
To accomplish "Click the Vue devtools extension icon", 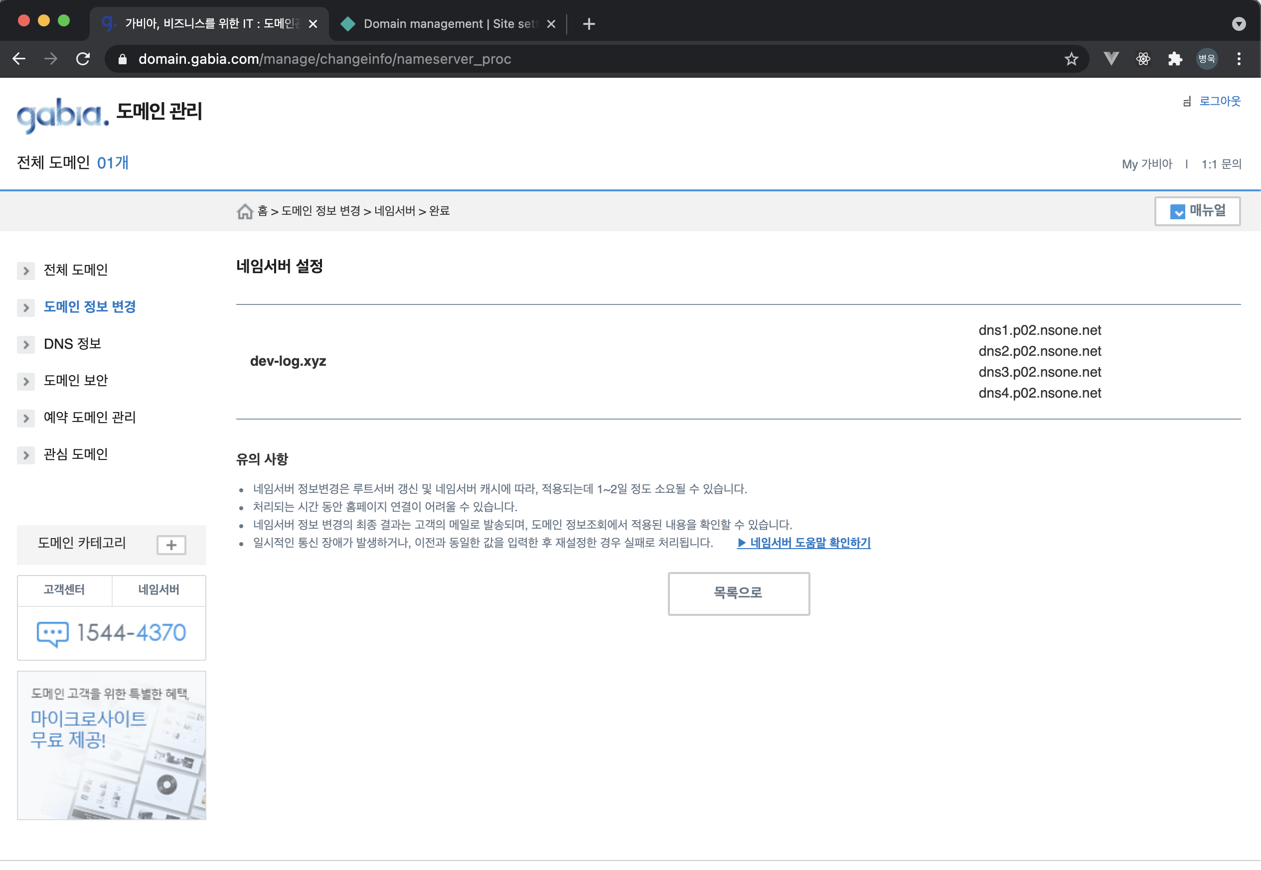I will click(1111, 59).
